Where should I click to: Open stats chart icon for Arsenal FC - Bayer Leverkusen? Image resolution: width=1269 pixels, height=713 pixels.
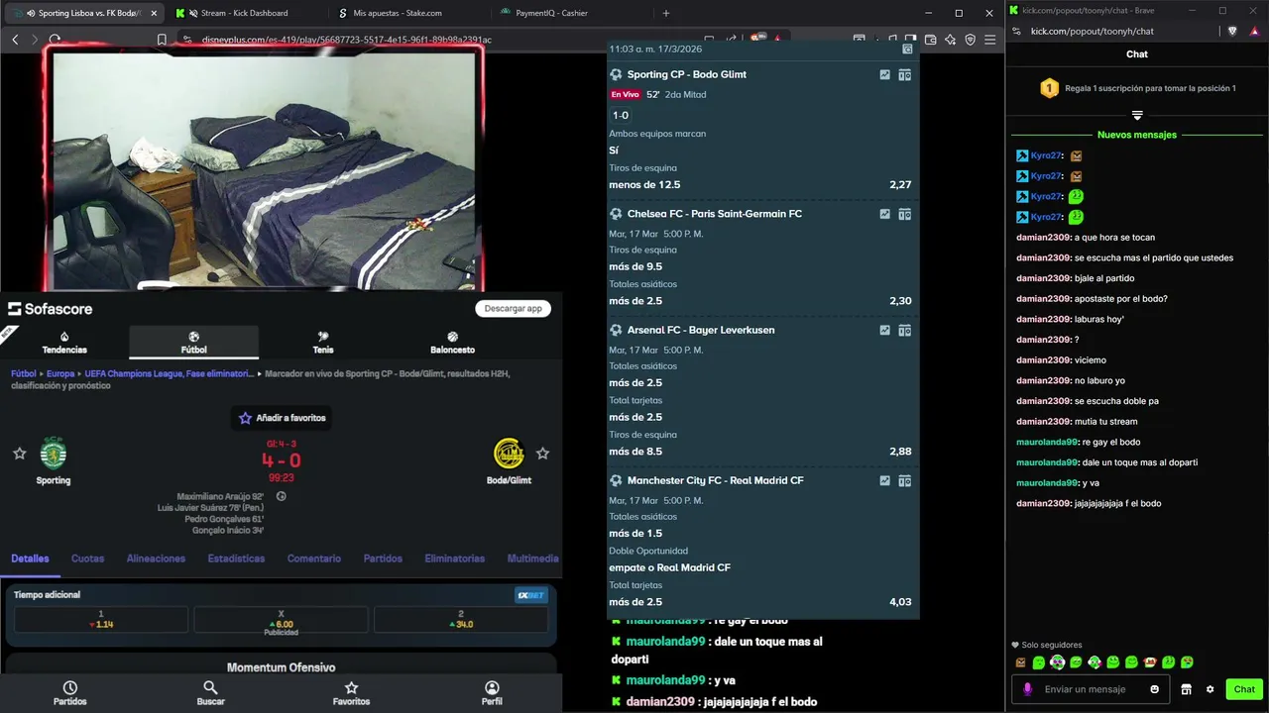tap(884, 330)
